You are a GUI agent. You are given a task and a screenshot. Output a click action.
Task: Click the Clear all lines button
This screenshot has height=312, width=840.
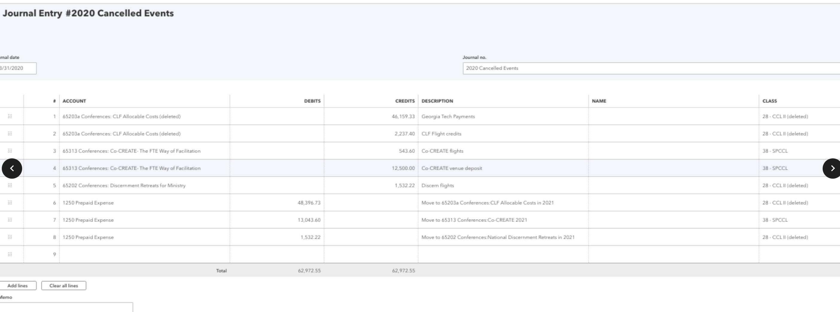pyautogui.click(x=64, y=286)
